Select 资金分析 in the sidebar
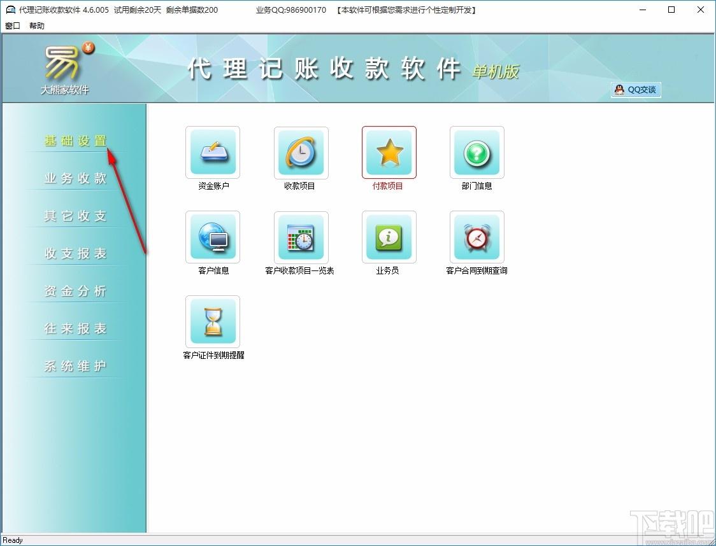The image size is (716, 546). point(76,291)
